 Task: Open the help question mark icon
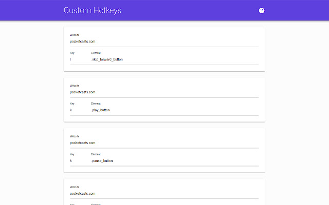[262, 10]
